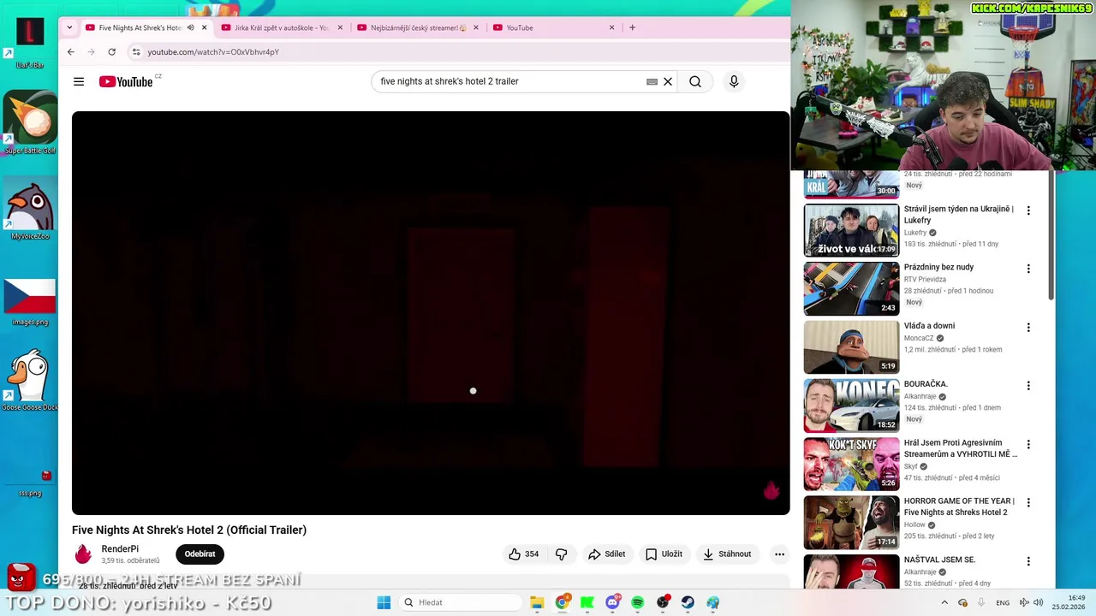
Task: Open the NAŠTVAL JSEM SE video title
Action: 939,560
